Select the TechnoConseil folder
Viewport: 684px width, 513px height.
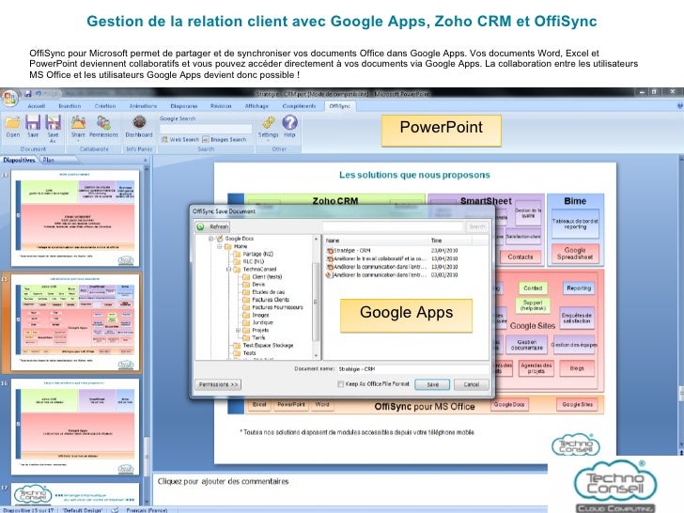click(259, 269)
